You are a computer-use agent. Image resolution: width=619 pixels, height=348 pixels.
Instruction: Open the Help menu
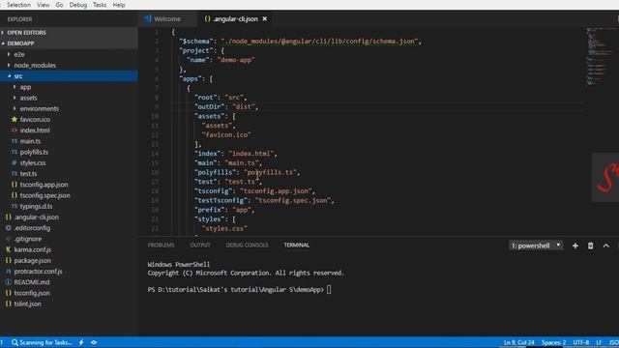tap(118, 5)
